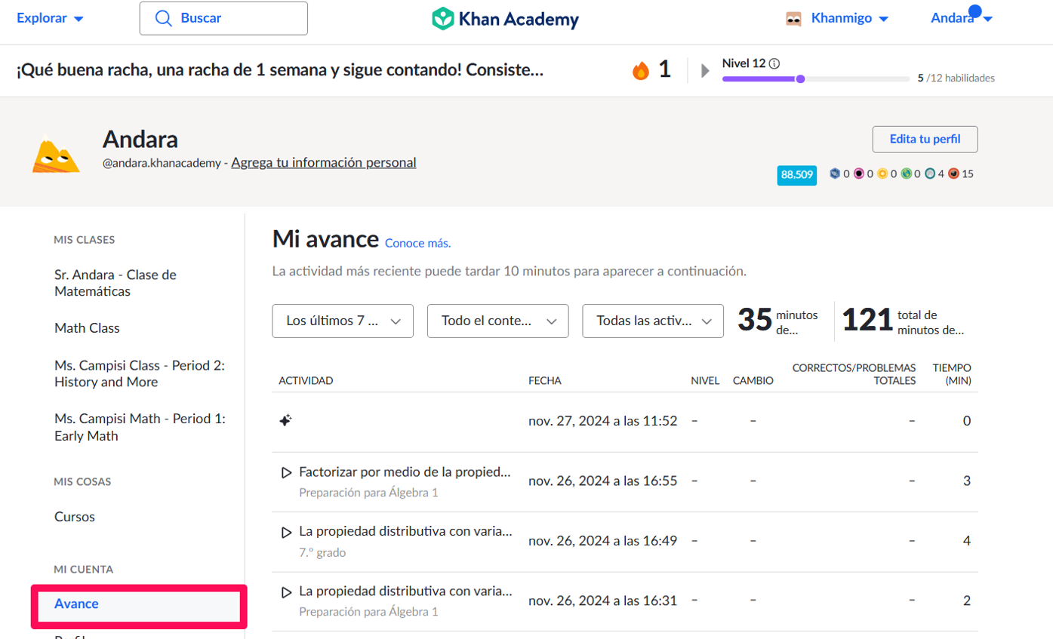Image resolution: width=1053 pixels, height=639 pixels.
Task: Click the blue notification dot near Andara
Action: [974, 11]
